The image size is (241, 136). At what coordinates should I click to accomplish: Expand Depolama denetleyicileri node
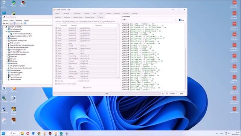pyautogui.click(x=6, y=40)
